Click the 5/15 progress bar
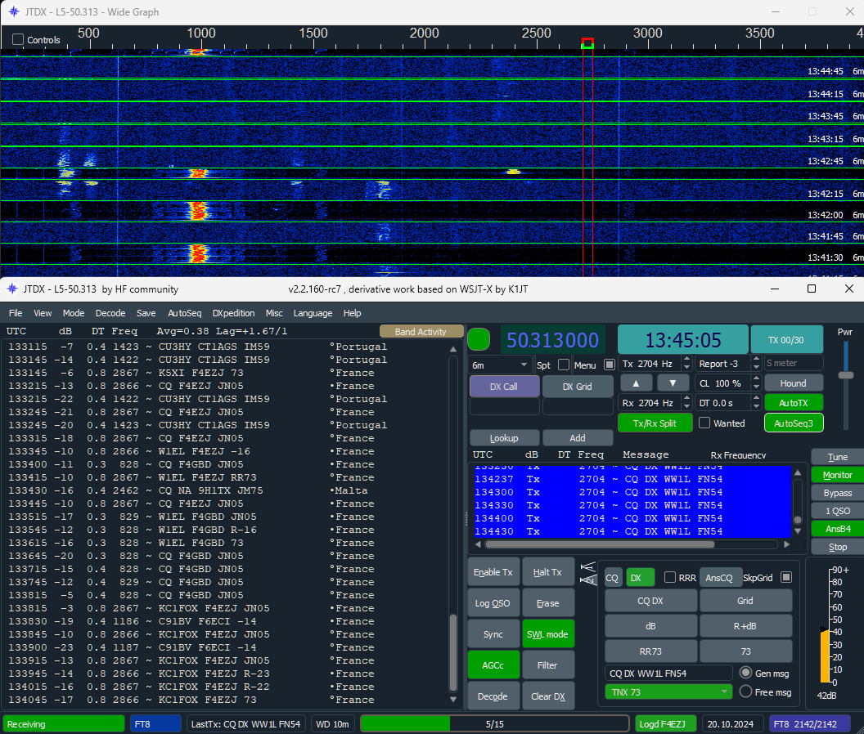Image resolution: width=864 pixels, height=734 pixels. click(x=494, y=723)
